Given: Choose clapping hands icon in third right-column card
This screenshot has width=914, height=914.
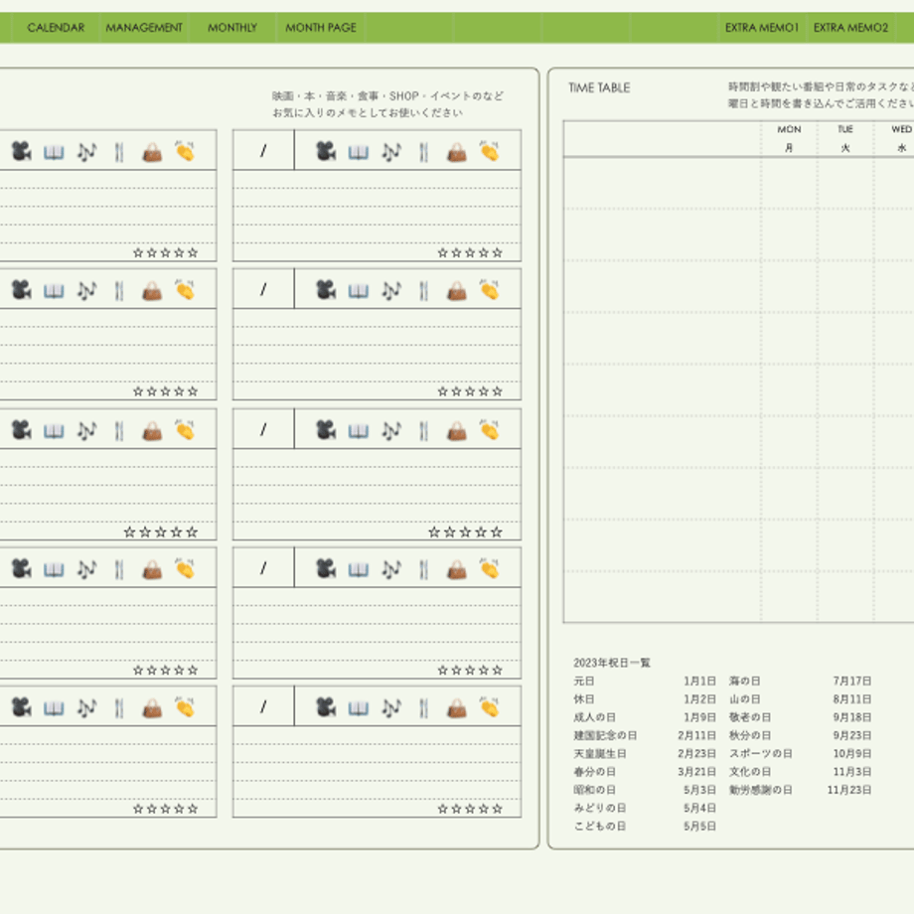Looking at the screenshot, I should tap(490, 429).
